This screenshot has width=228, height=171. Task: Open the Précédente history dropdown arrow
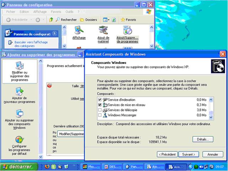click(31, 20)
